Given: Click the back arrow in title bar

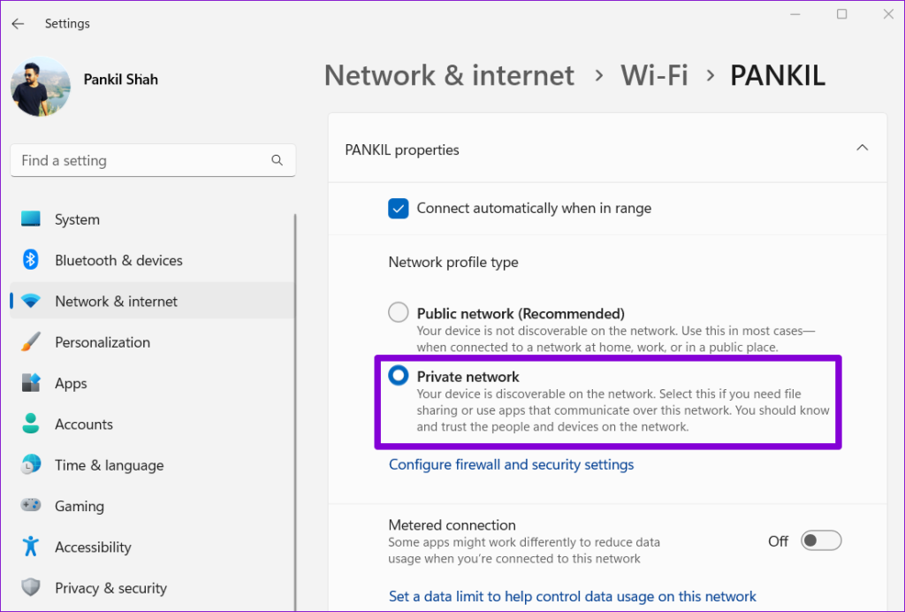Looking at the screenshot, I should (x=18, y=24).
